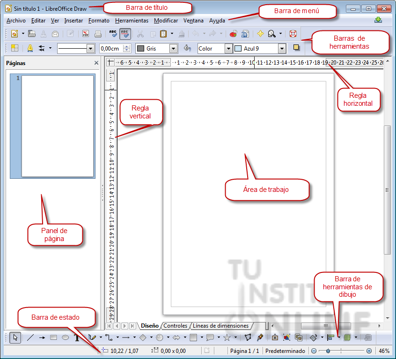Expand the New document dropdown arrow
Viewport: 396px width, 359px height.
point(23,34)
